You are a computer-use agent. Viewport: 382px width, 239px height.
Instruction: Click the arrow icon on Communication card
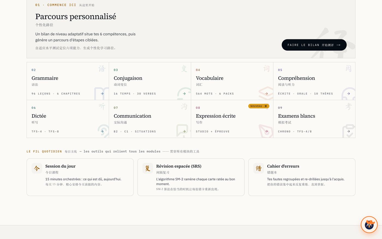184,131
